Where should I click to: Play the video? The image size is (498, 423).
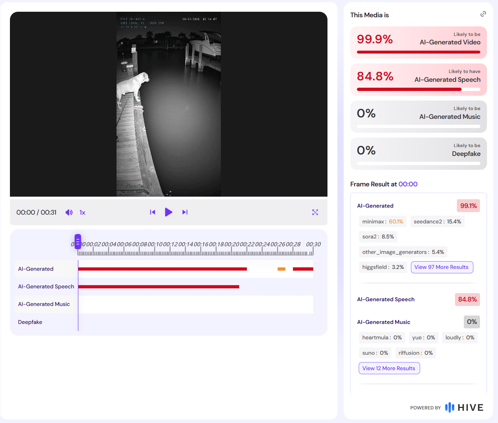(x=168, y=212)
